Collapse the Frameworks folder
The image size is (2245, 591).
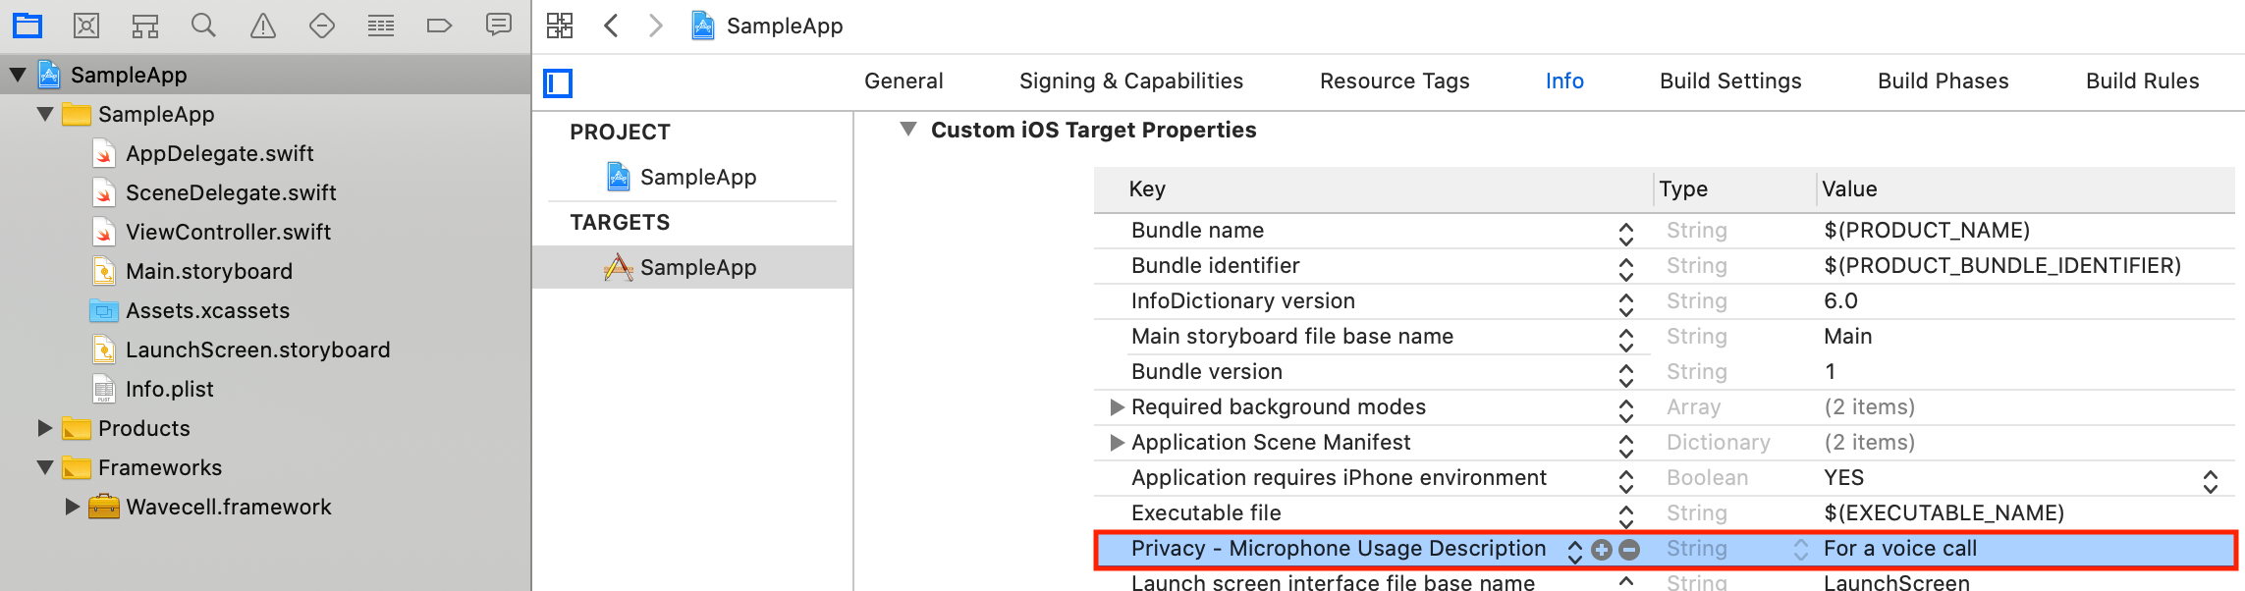point(45,467)
